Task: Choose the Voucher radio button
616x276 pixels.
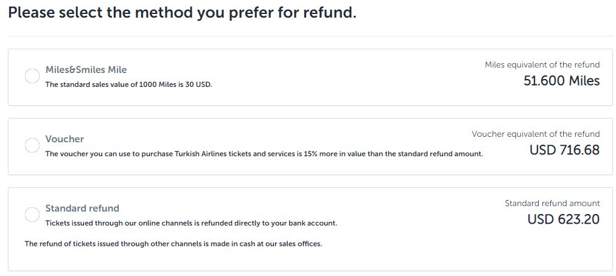Action: 32,146
